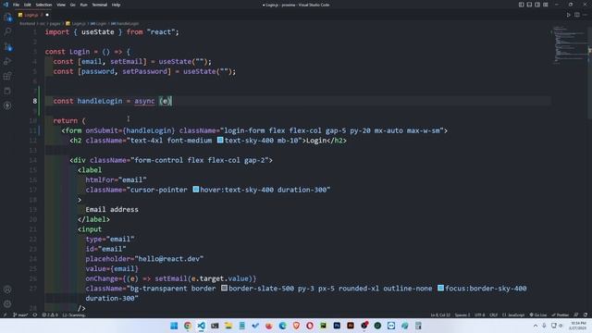
Task: Open Illustrator from taskbar
Action: click(351, 326)
